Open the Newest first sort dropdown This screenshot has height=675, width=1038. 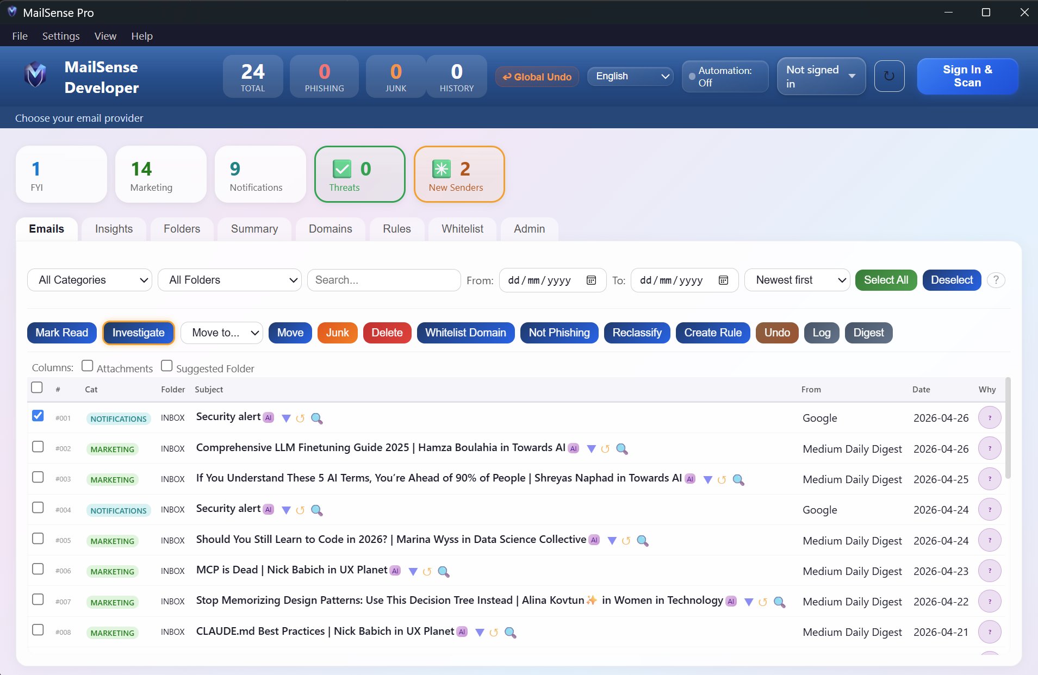[x=797, y=280]
